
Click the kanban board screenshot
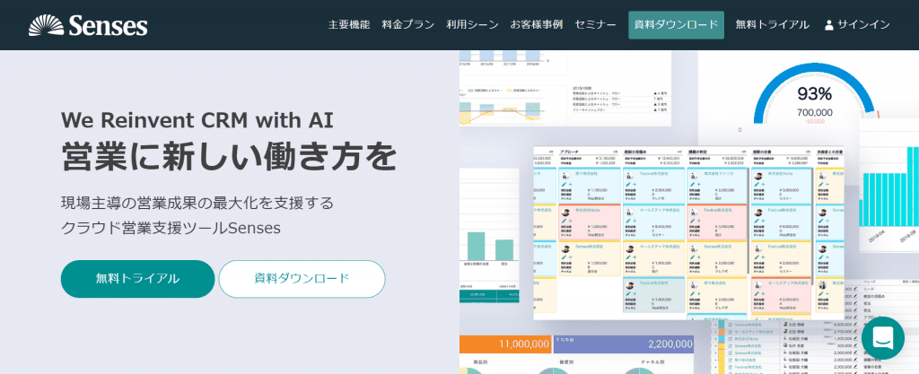coord(688,233)
